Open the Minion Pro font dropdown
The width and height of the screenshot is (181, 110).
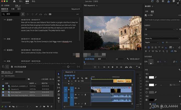click(x=162, y=38)
